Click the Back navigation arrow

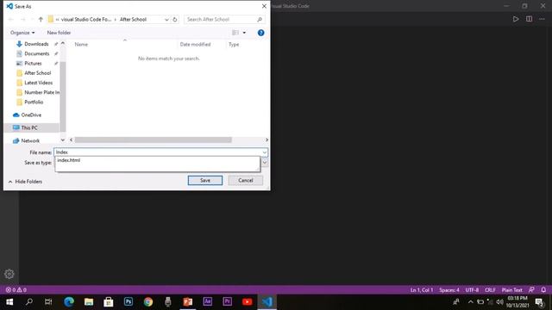point(10,19)
